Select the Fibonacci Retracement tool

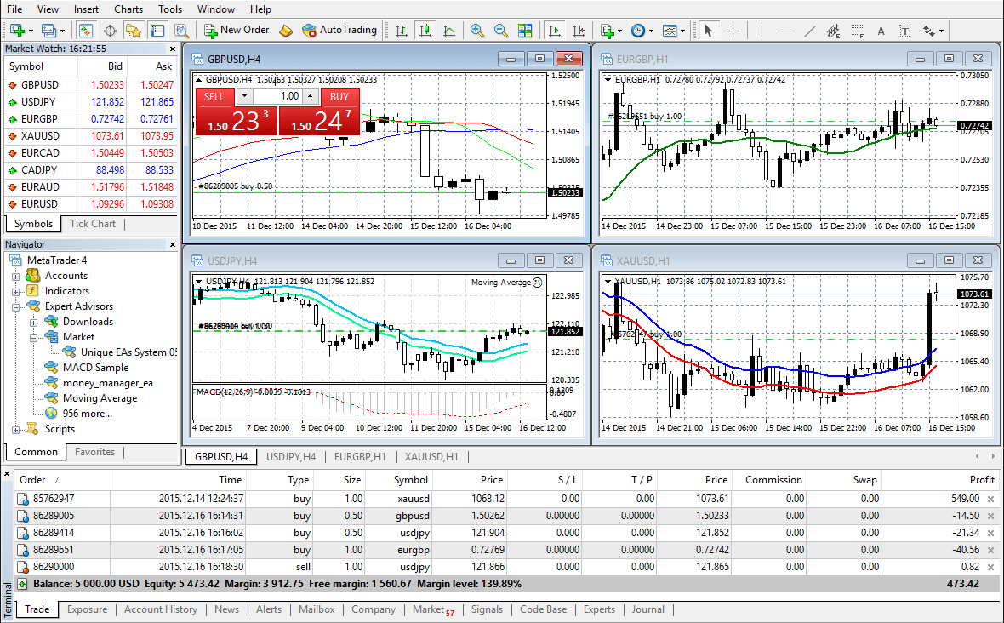[857, 31]
